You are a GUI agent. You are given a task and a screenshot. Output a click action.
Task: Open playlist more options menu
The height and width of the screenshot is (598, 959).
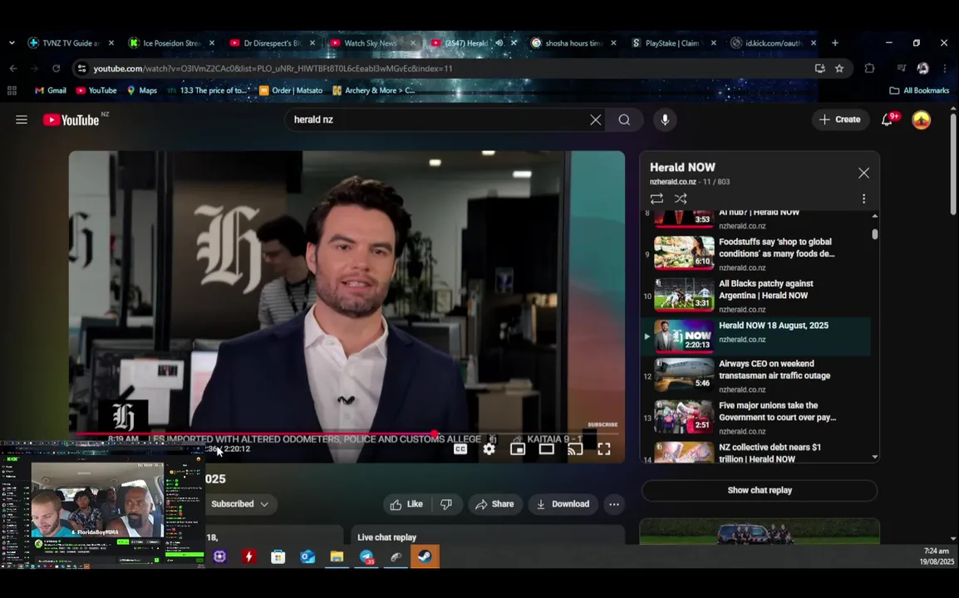(863, 199)
